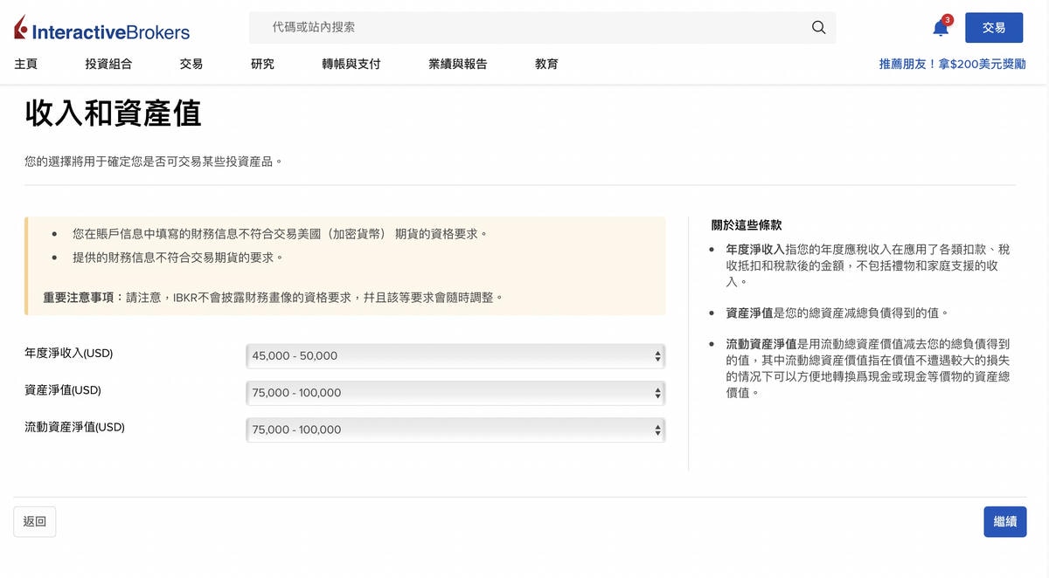Select the 主頁 menu item
1049x578 pixels.
[x=25, y=64]
